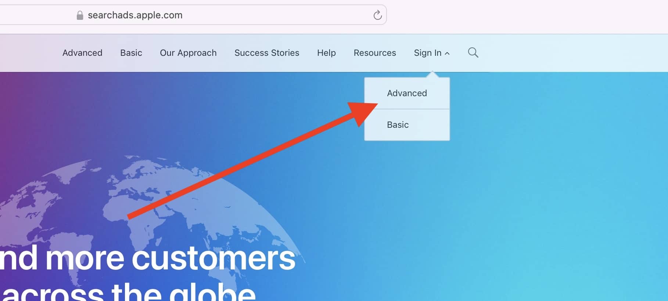Viewport: 668px width, 301px height.
Task: Click the 'more customers' headline text
Action: (x=170, y=258)
